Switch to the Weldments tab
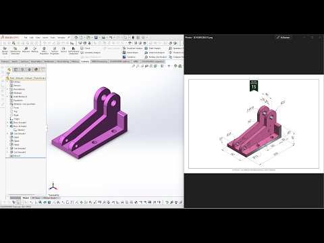The image size is (324, 243). pyautogui.click(x=49, y=61)
